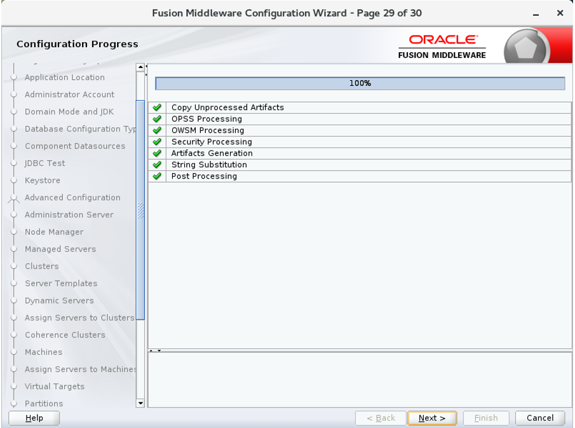Minimize the wizard window

click(536, 14)
